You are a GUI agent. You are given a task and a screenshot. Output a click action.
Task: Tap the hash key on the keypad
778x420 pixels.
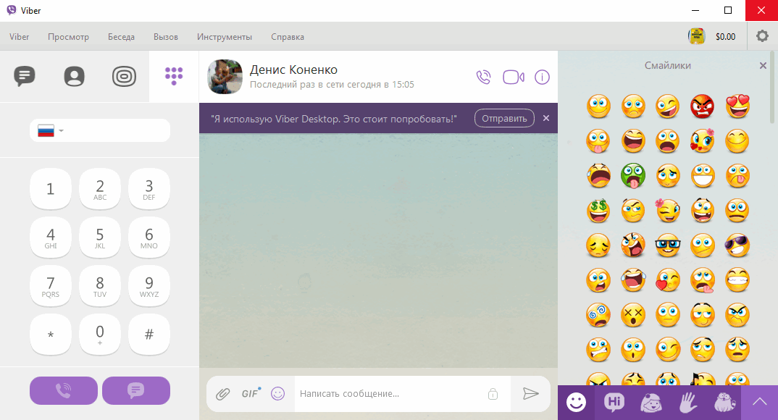point(149,335)
